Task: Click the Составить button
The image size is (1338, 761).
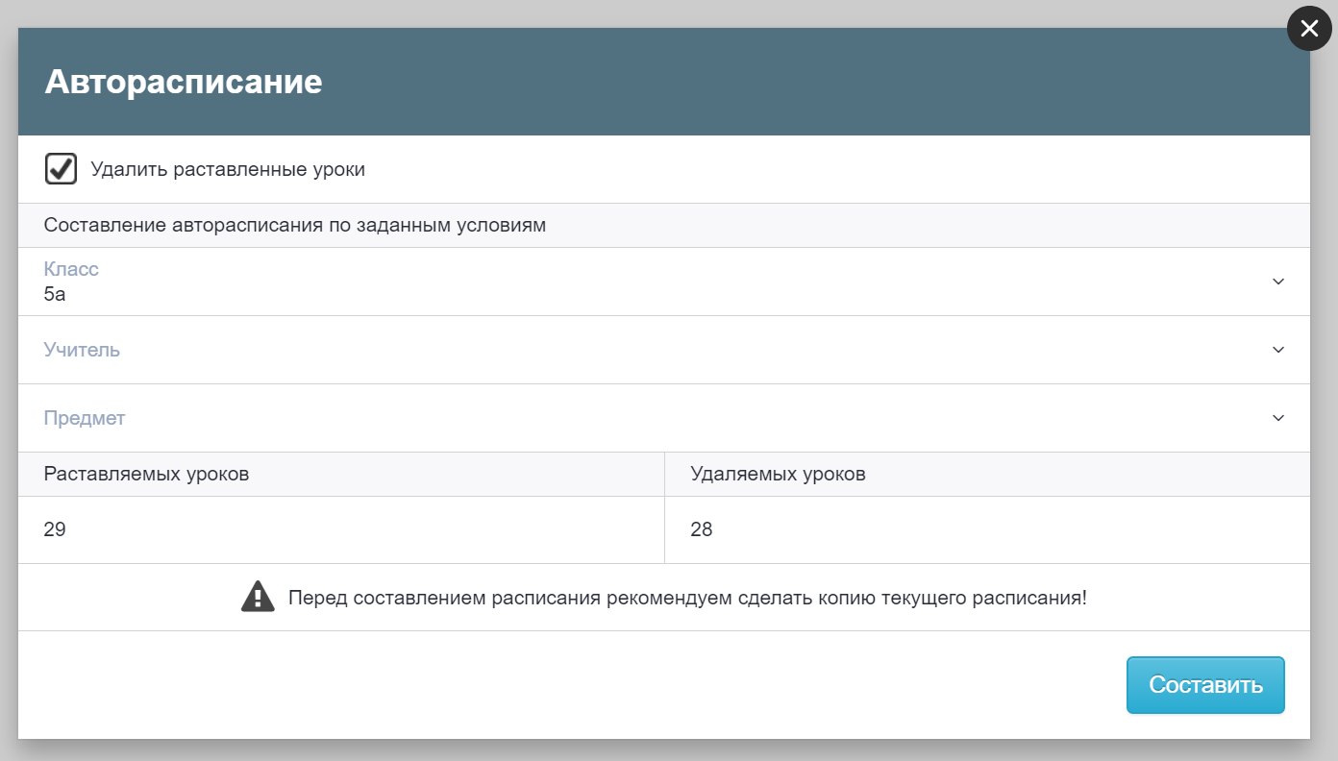Action: pos(1205,685)
